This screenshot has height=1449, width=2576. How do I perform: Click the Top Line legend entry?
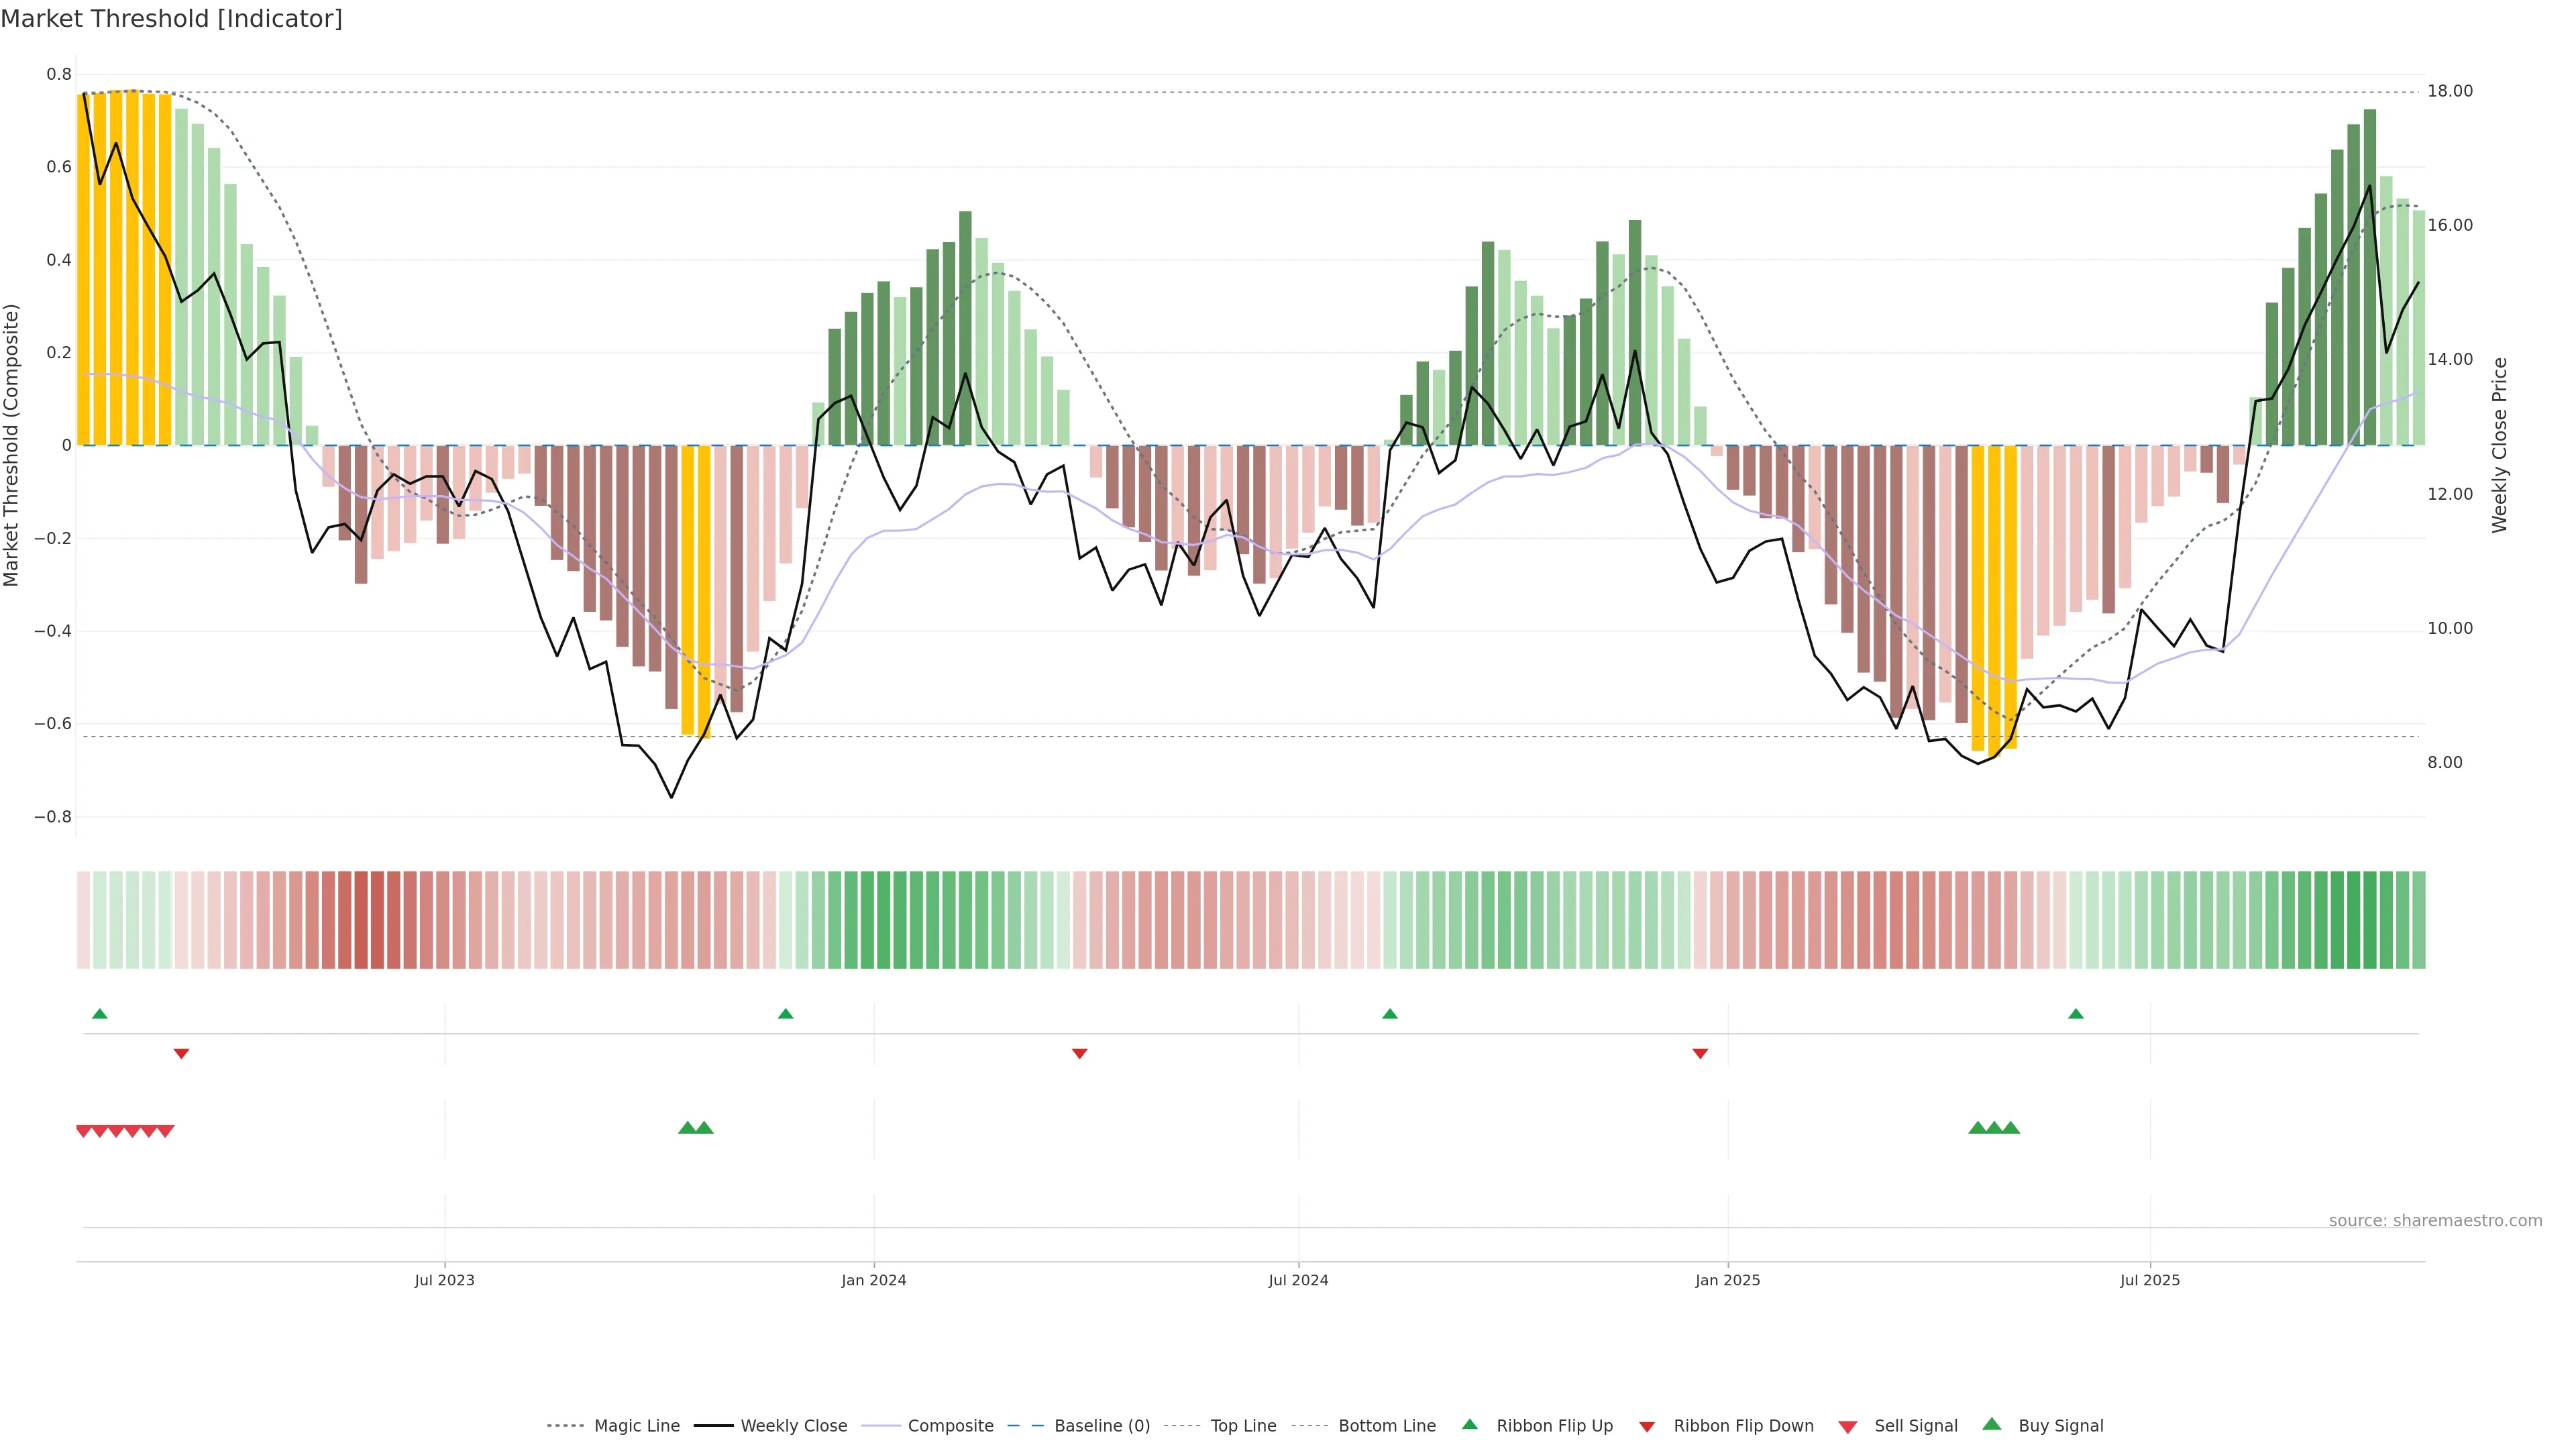tap(1243, 1425)
